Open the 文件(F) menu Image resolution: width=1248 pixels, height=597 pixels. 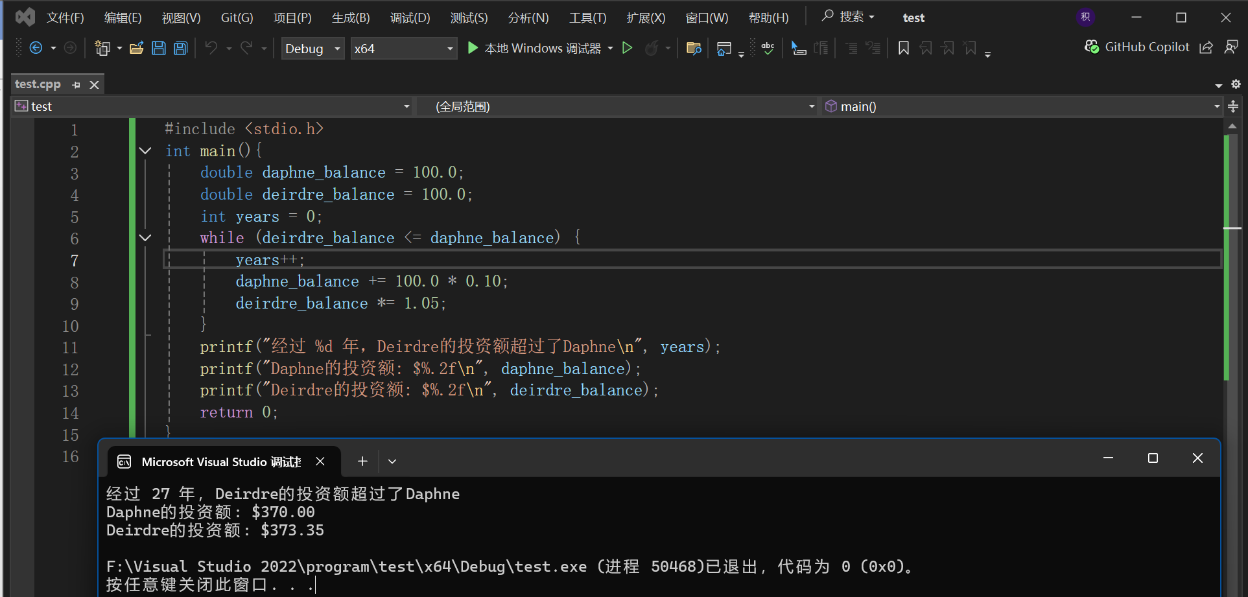click(x=65, y=18)
